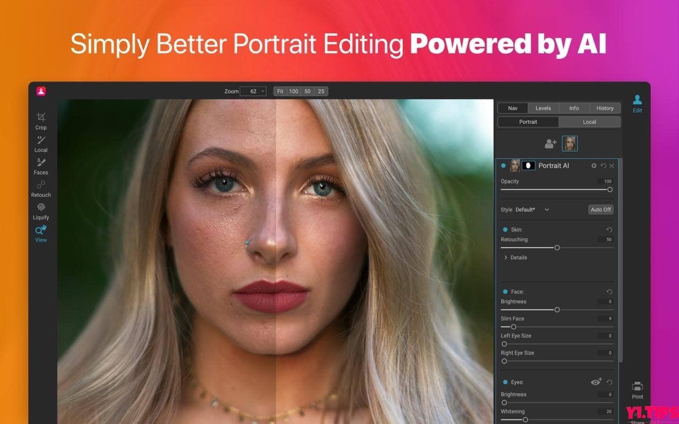679x424 pixels.
Task: Select the Local adjustments tool
Action: point(41,143)
